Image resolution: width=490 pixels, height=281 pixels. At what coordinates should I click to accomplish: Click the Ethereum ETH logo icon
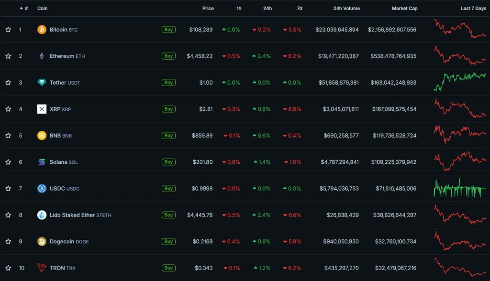click(43, 56)
